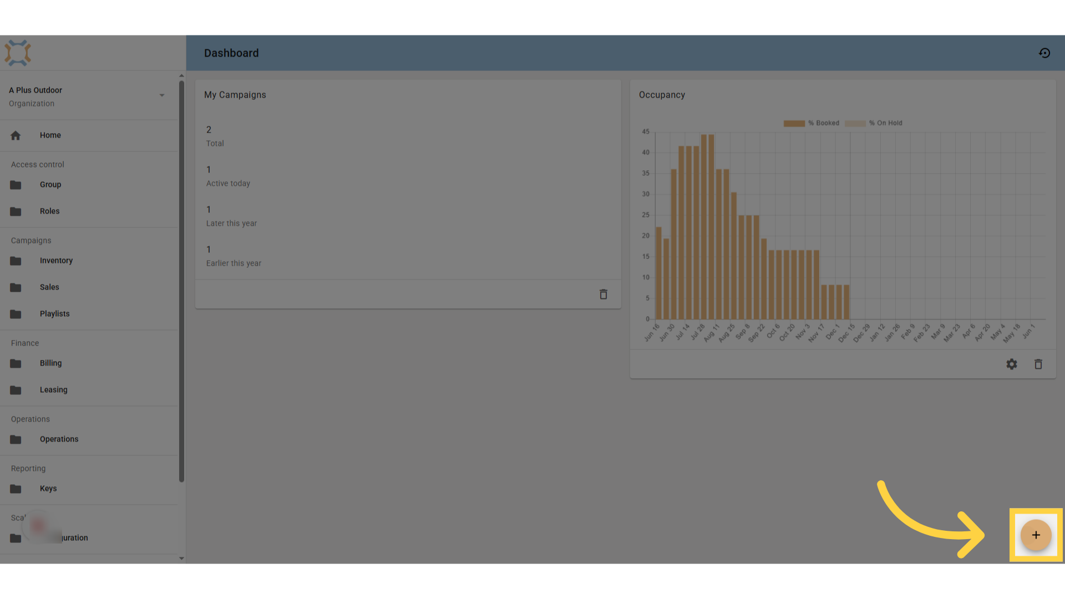
Task: Open Inventory under Campaigns
Action: point(89,261)
